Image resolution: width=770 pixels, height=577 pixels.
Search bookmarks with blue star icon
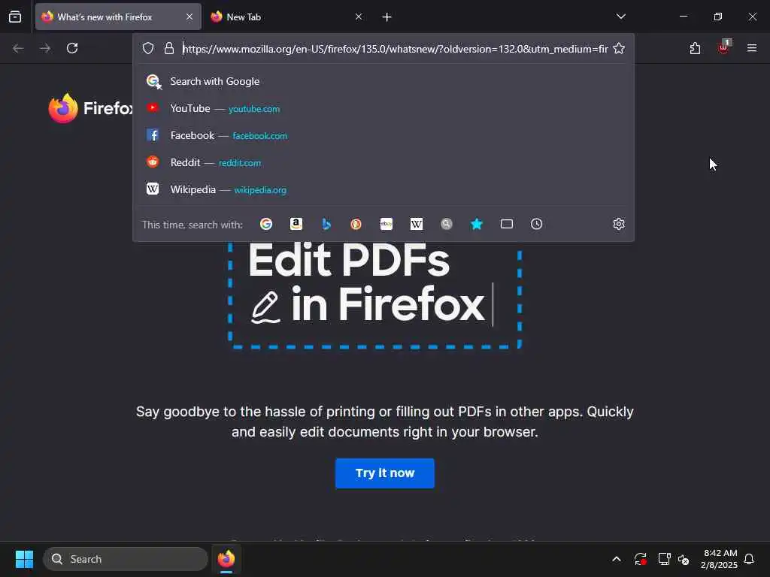477,224
